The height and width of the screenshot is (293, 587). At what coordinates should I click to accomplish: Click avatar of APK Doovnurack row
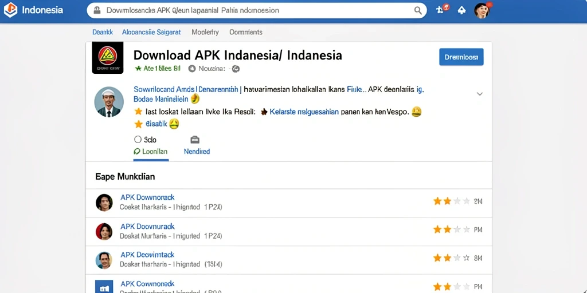pyautogui.click(x=104, y=231)
